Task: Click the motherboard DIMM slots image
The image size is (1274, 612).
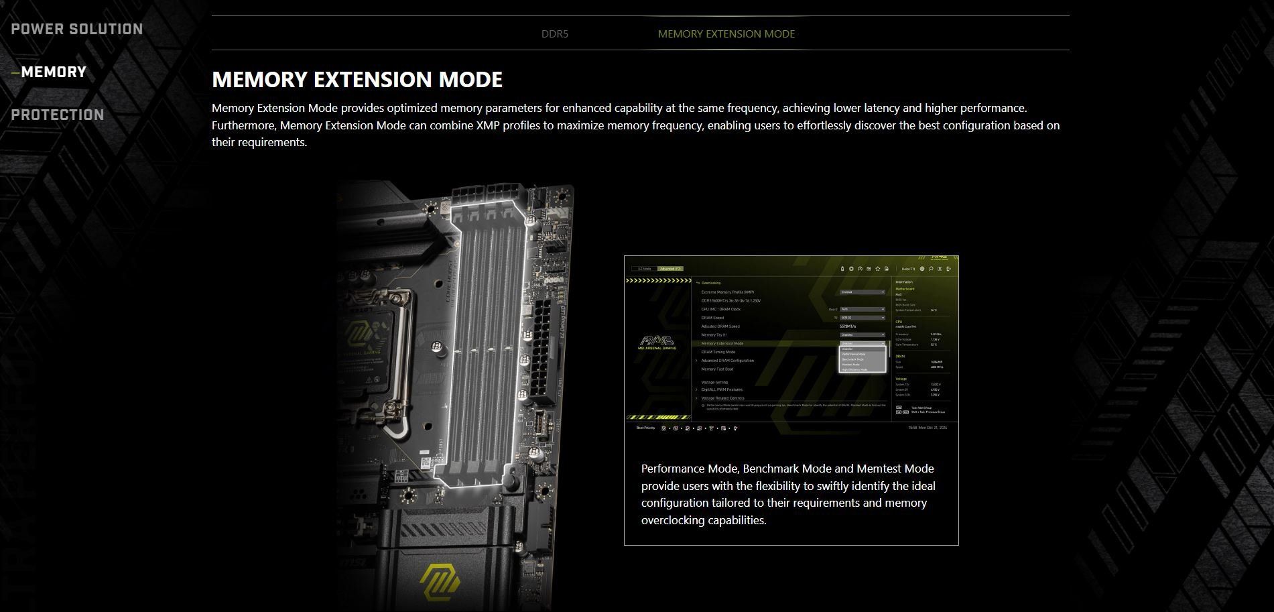Action: tap(456, 395)
